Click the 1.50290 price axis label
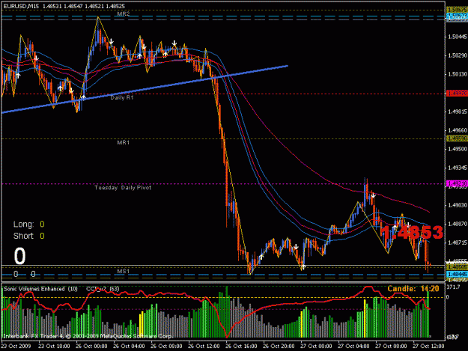 (458, 55)
